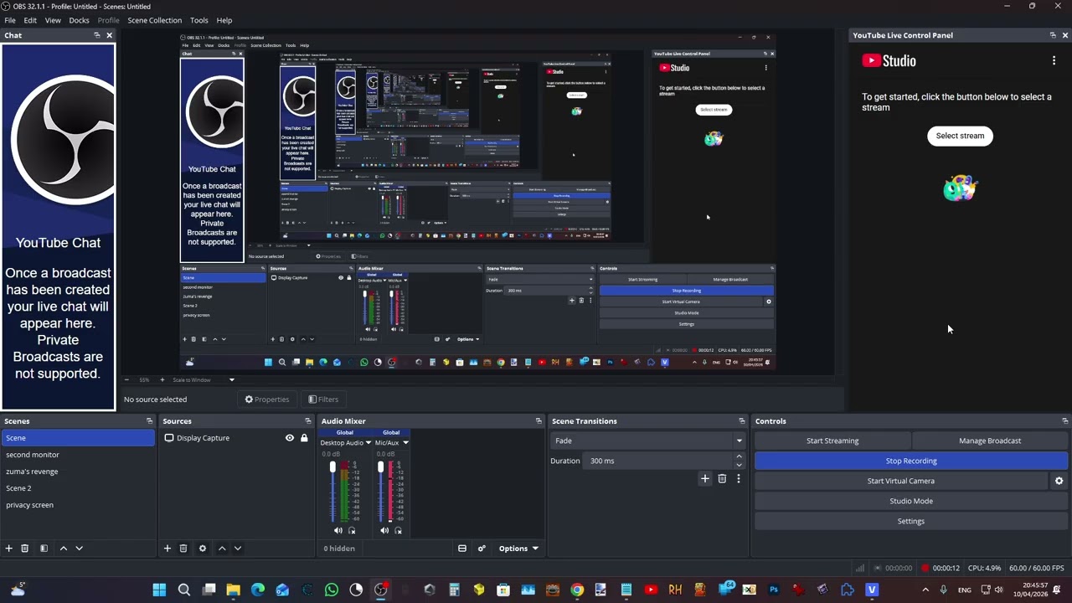
Task: Open advanced audio properties gears icon
Action: [x=482, y=549]
